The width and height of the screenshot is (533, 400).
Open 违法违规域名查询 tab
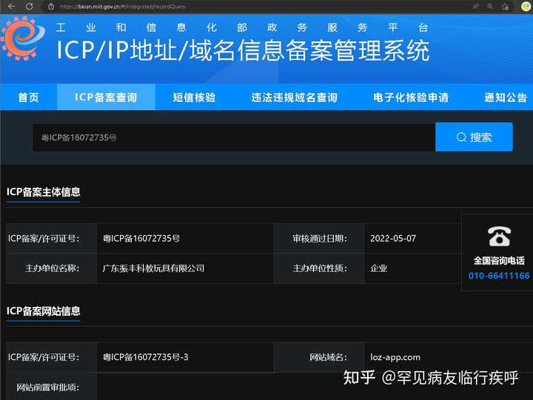[295, 98]
